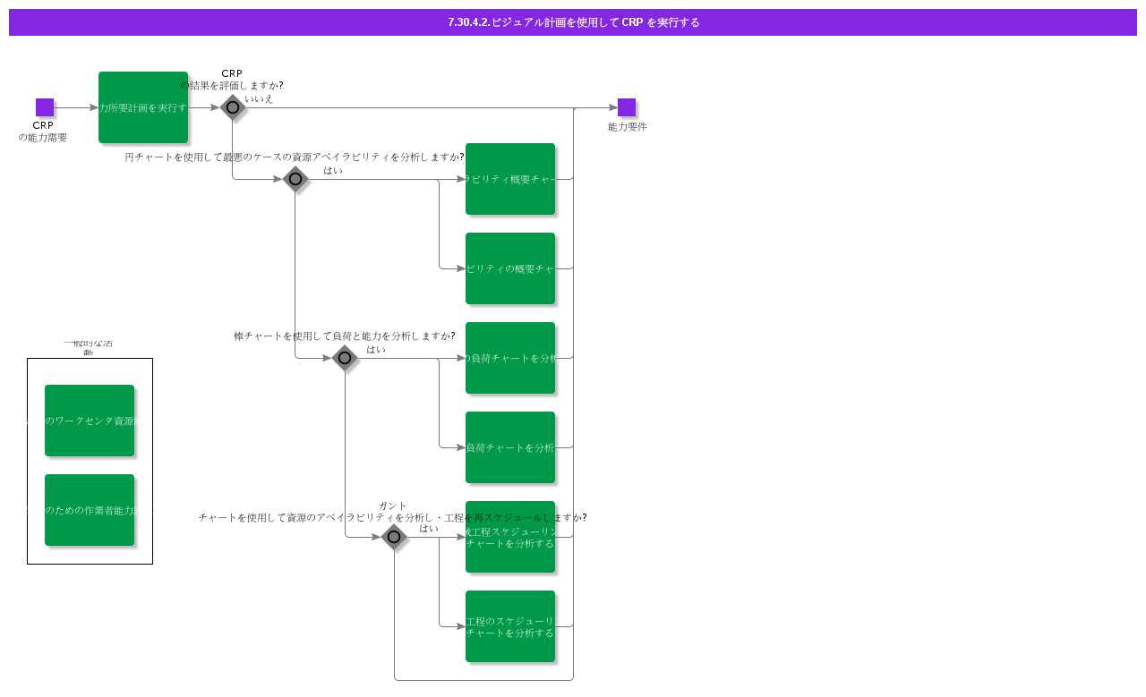The height and width of the screenshot is (697, 1146).
Task: Open the process box whose text begins 負荷チャートを分析
Action: tap(510, 447)
